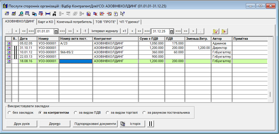Screen dimensions: 279x134
Task: Select 'за видом ПДВ' radio button
Action: [x=76, y=113]
